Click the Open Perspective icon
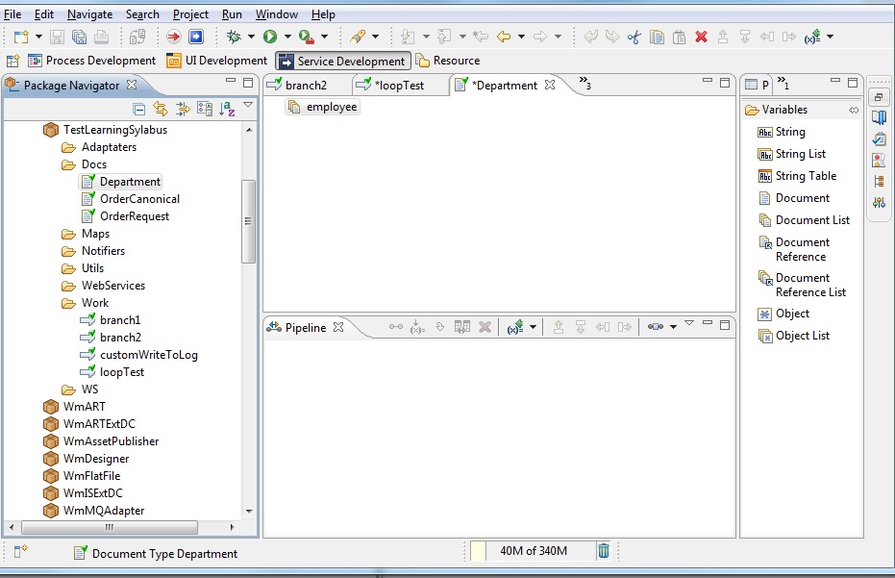The width and height of the screenshot is (895, 578). click(x=13, y=61)
